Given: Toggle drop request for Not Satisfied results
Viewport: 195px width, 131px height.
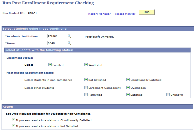Looking at the screenshot, I should [13, 126].
